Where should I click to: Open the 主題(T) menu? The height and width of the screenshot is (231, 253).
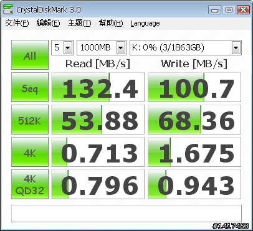(79, 23)
